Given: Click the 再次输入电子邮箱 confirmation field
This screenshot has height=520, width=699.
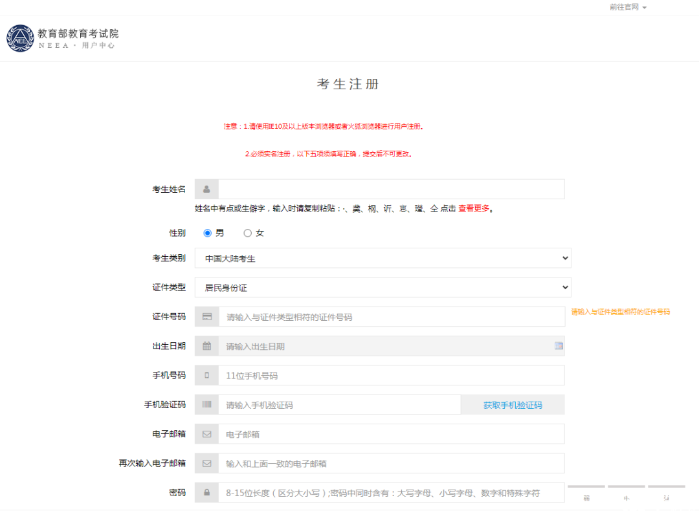Looking at the screenshot, I should 391,463.
